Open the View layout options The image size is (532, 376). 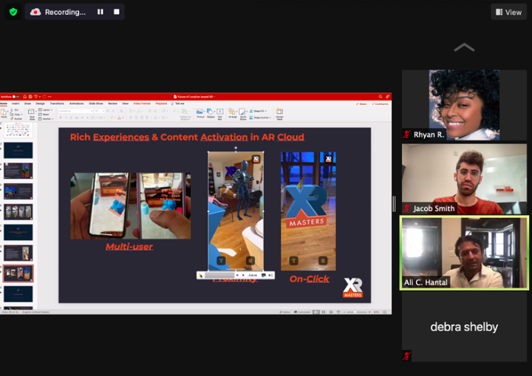pyautogui.click(x=508, y=12)
